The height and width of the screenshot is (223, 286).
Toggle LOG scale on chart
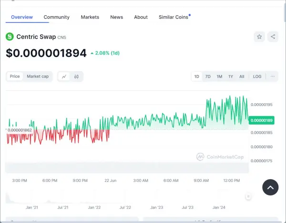pos(257,76)
